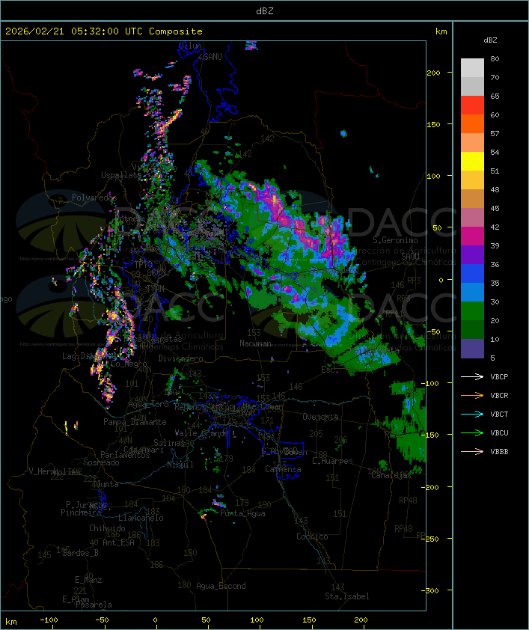Pick the orange 57-60 dBZ swatch

pos(472,123)
